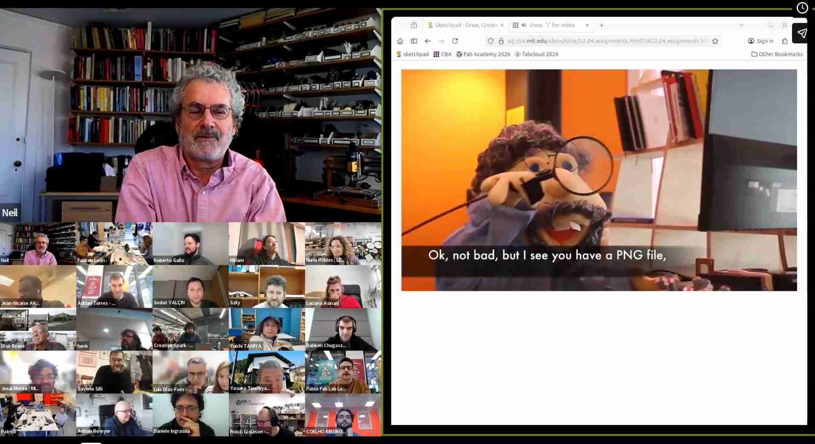815x444 pixels.
Task: Select Blair Evans' video tile
Action: point(38,330)
